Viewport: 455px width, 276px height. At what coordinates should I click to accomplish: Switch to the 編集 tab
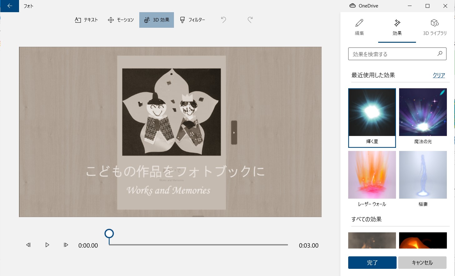click(359, 27)
